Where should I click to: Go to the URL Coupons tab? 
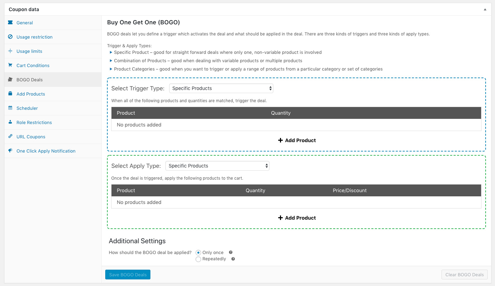53,137
